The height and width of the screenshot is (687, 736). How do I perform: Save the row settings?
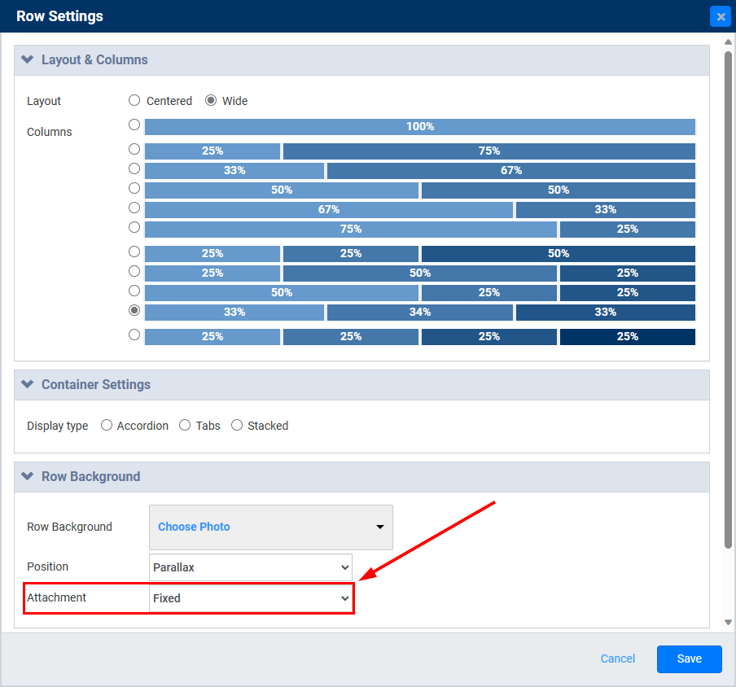click(x=689, y=659)
